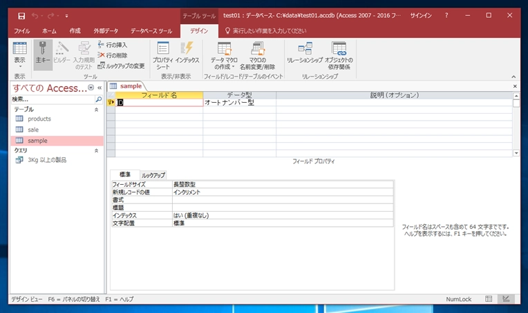
Task: Open the リレーションシップ window icon
Action: click(305, 48)
